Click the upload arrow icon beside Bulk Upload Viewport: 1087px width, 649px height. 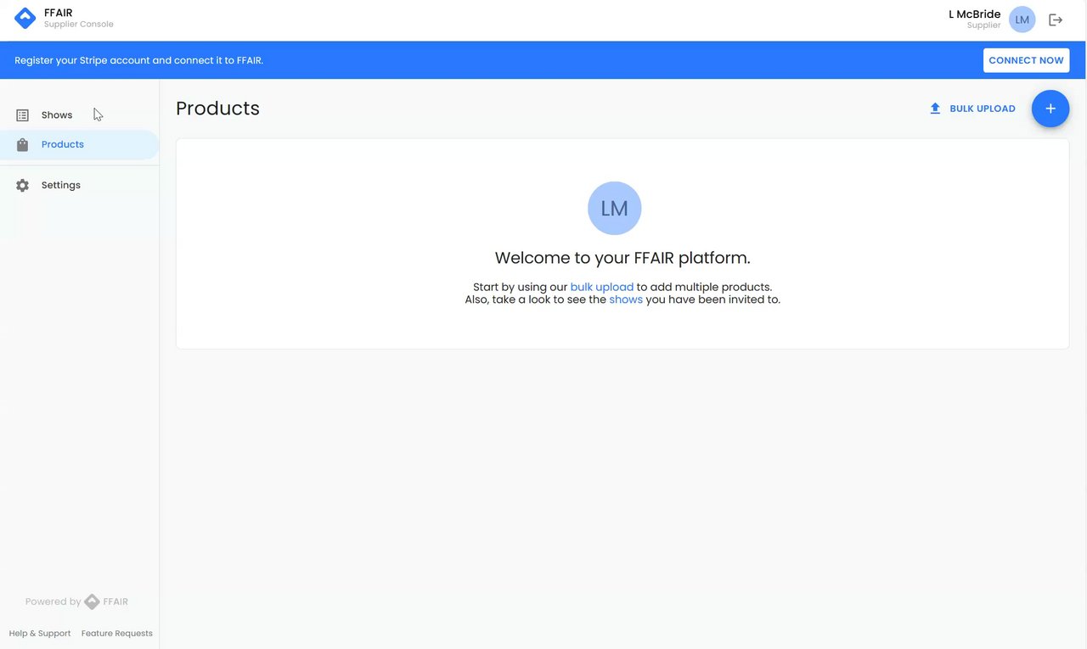point(935,109)
